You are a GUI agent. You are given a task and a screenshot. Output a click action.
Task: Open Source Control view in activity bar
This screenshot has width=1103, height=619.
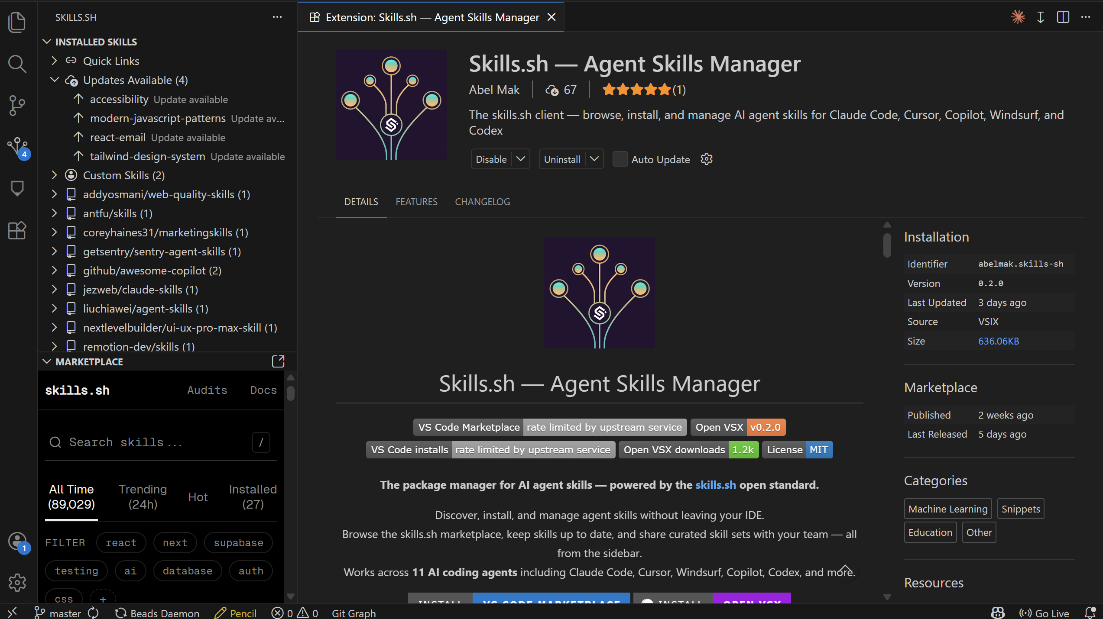(17, 105)
